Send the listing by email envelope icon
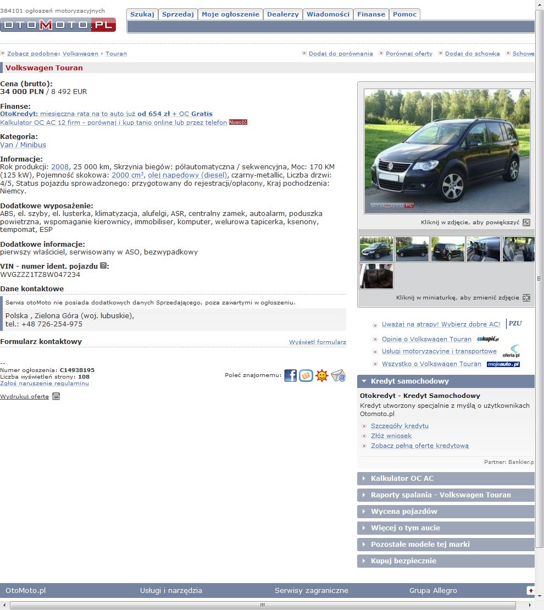This screenshot has width=544, height=610. pos(338,375)
